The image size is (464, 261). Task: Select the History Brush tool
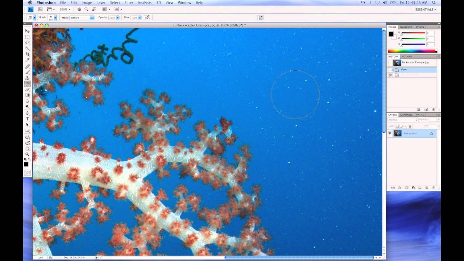pos(28,83)
